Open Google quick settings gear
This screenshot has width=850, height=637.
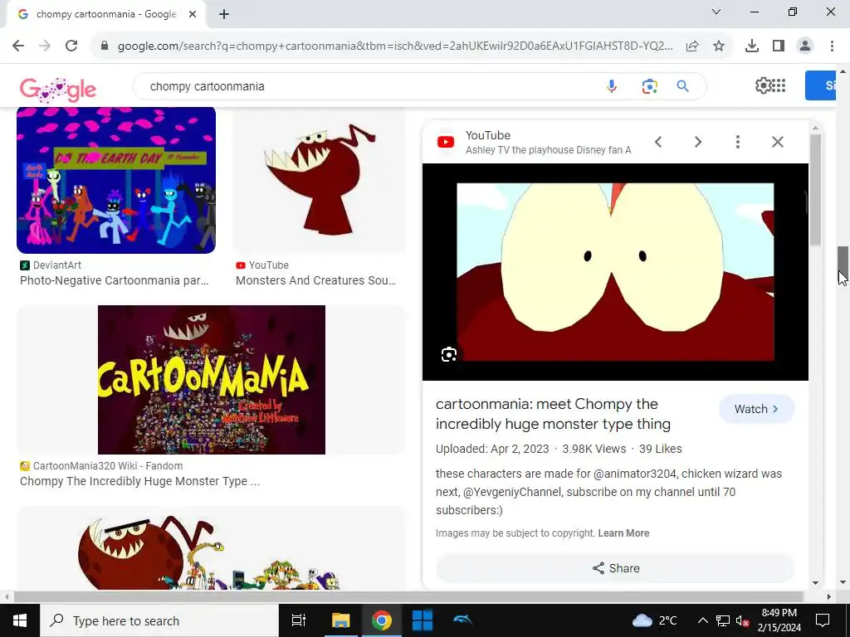click(x=763, y=85)
